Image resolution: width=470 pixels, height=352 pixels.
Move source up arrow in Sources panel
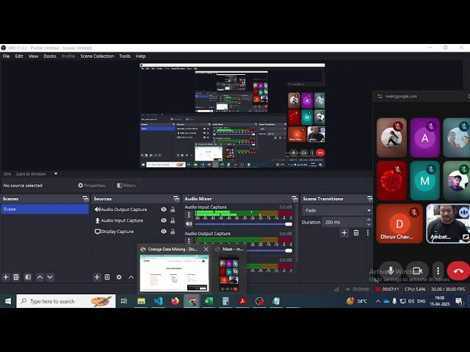(x=131, y=277)
